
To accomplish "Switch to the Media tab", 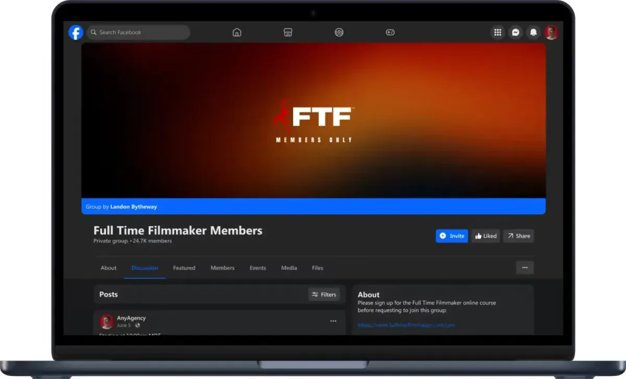I will coord(289,268).
